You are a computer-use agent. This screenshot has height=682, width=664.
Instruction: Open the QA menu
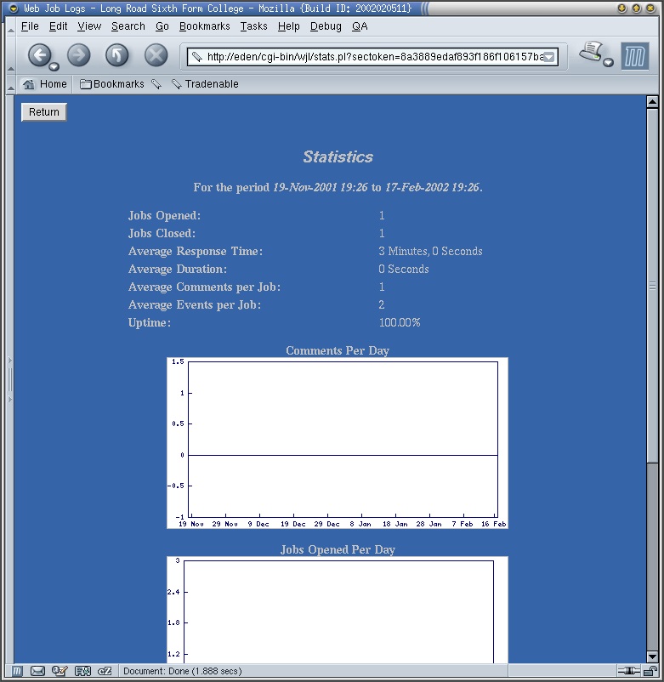[360, 26]
